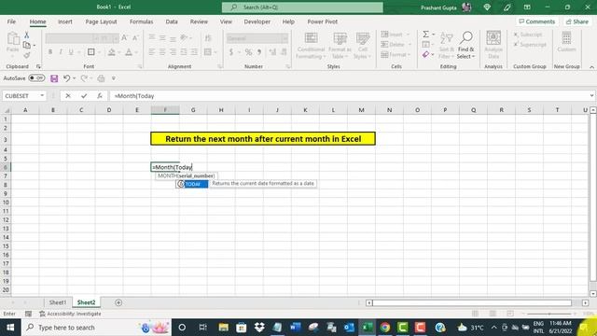The height and width of the screenshot is (336, 597).
Task: Open Microsoft Word from the taskbar
Action: click(x=296, y=328)
